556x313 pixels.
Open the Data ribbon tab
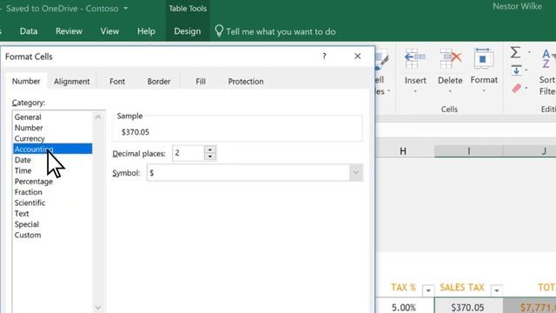[x=29, y=31]
